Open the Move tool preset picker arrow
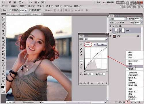 tap(7, 10)
